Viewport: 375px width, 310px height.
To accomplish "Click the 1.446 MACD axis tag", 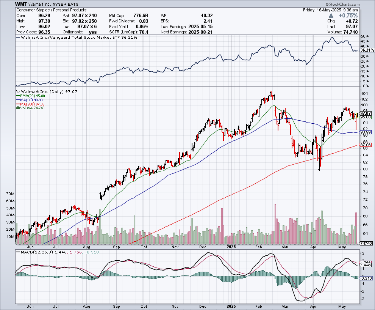I will tap(366, 265).
